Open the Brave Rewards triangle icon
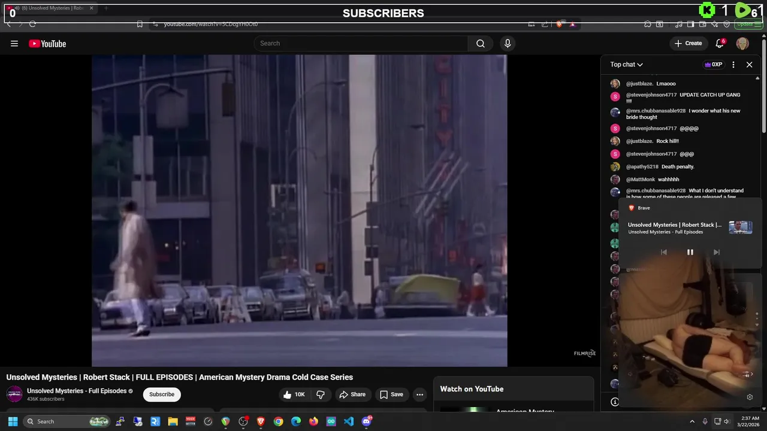 point(572,24)
